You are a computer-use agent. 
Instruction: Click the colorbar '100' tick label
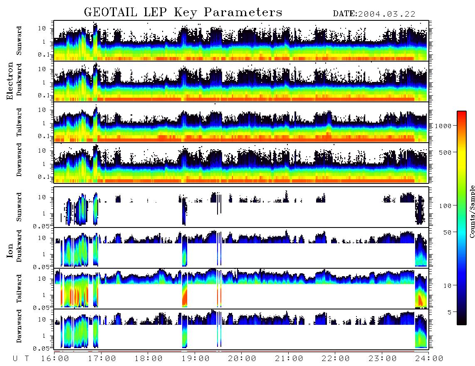click(x=445, y=205)
